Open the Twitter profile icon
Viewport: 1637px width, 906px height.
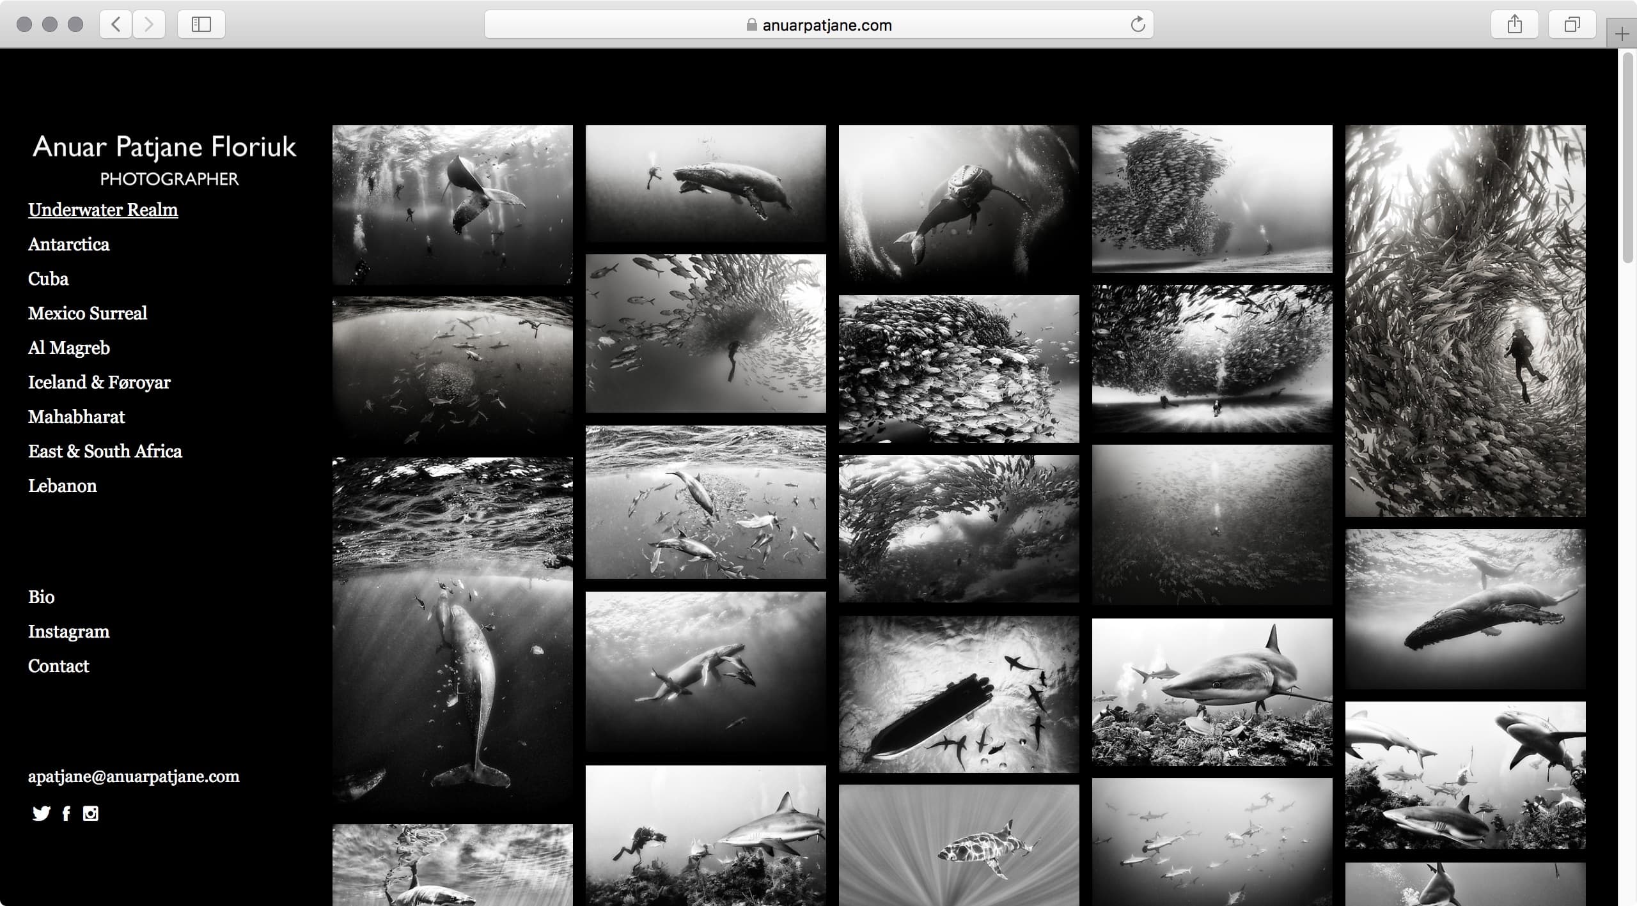click(x=42, y=813)
